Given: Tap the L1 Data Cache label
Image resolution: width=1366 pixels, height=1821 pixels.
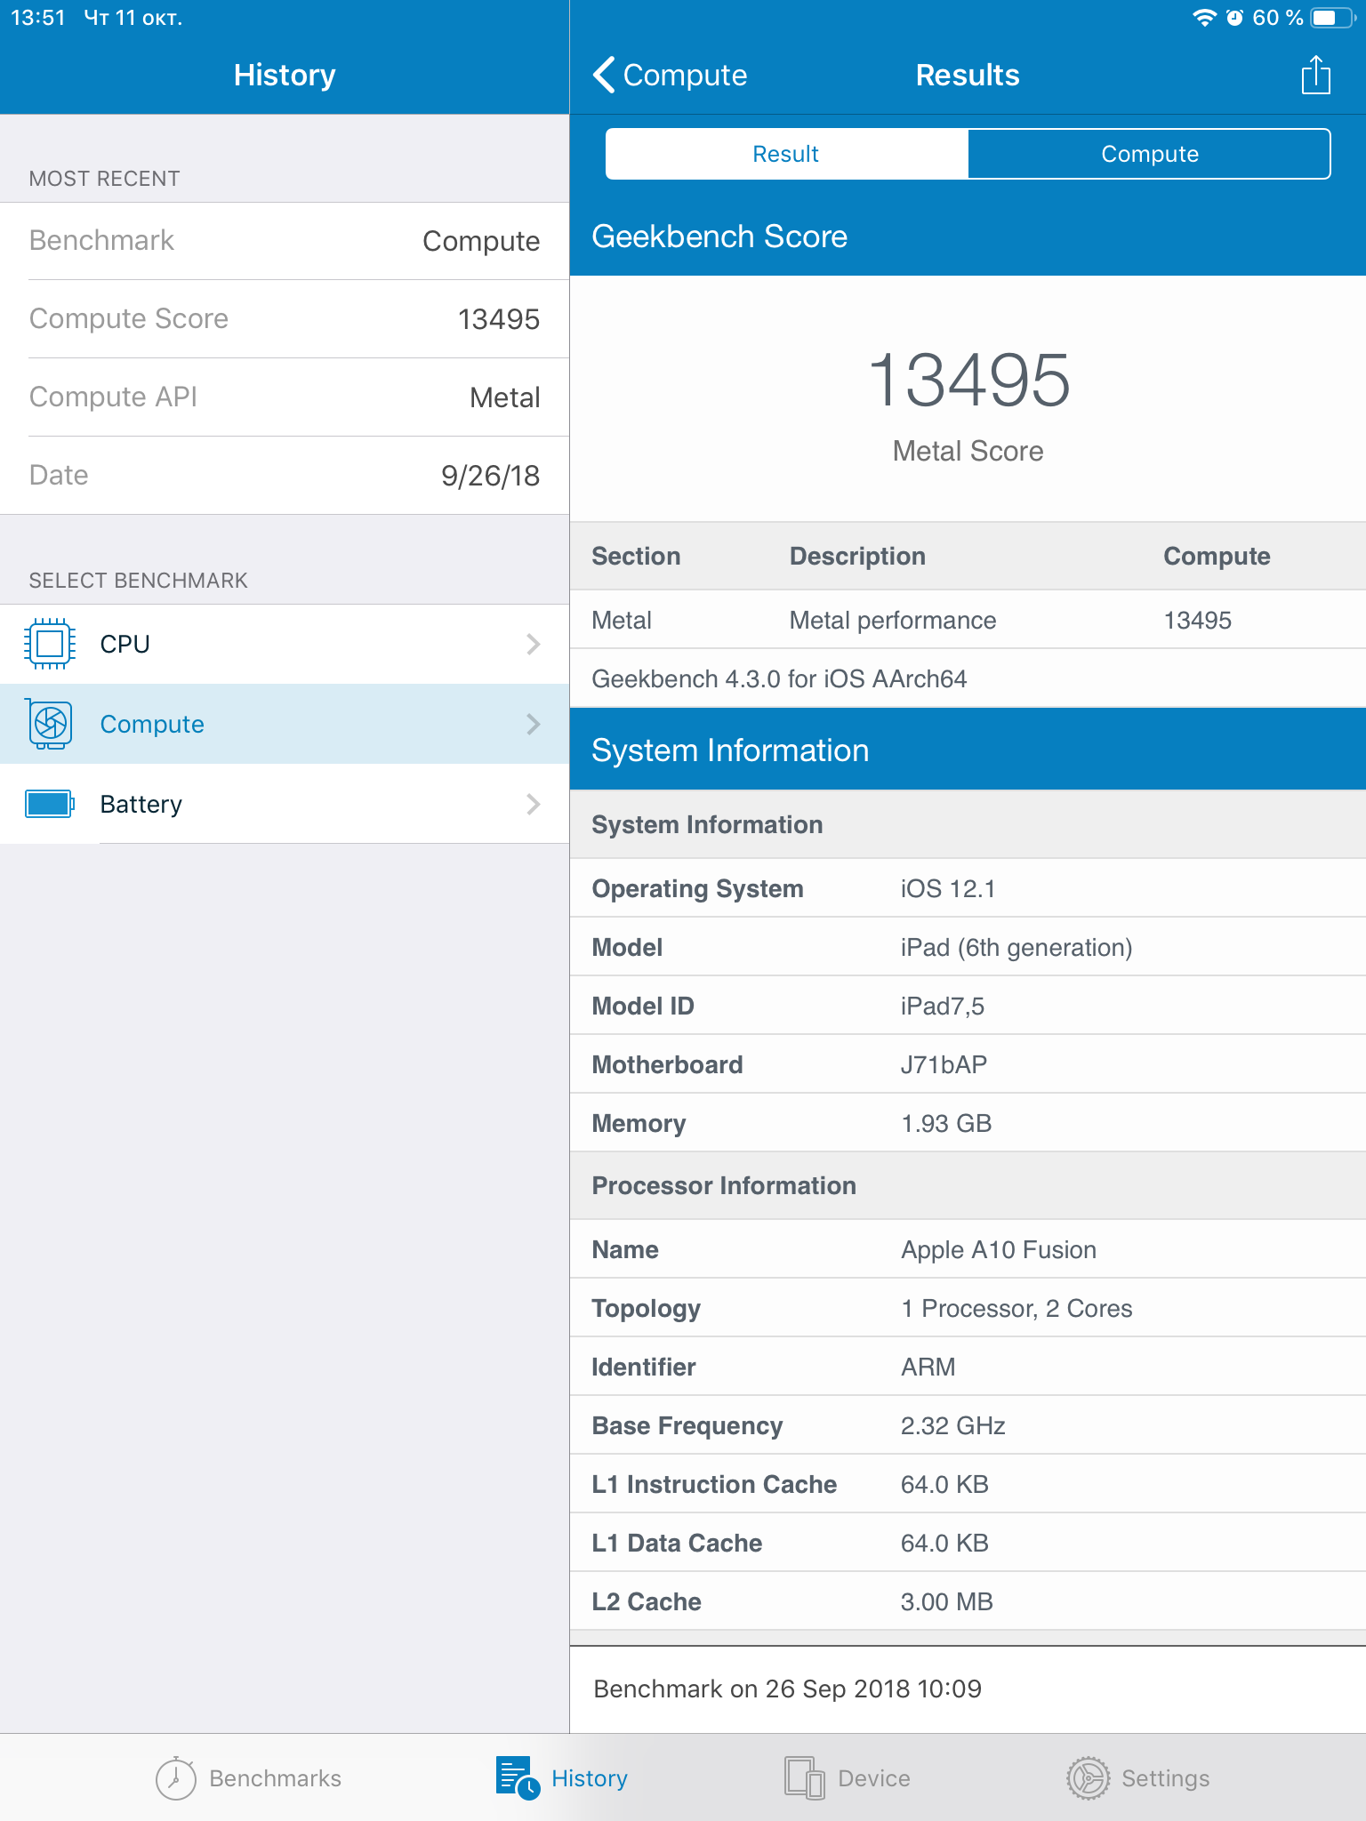Looking at the screenshot, I should [x=677, y=1544].
